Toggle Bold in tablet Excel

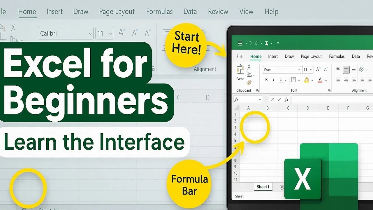click(x=266, y=80)
